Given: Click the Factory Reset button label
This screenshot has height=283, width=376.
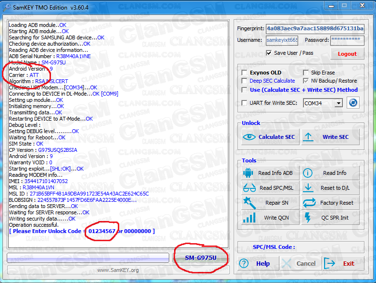Looking at the screenshot, I should coord(337,203).
